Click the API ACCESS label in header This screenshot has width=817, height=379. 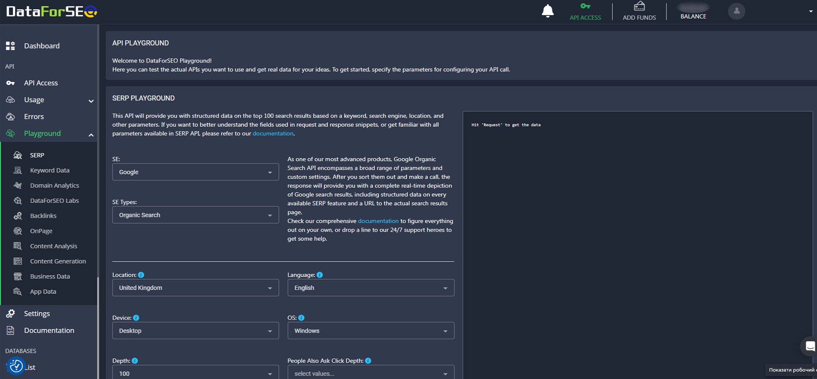585,18
